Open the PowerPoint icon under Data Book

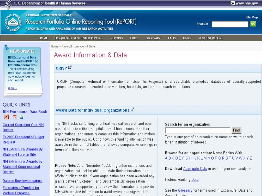(6, 117)
